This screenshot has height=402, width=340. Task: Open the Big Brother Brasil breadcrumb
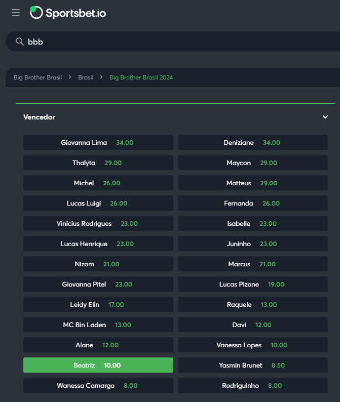(x=37, y=77)
